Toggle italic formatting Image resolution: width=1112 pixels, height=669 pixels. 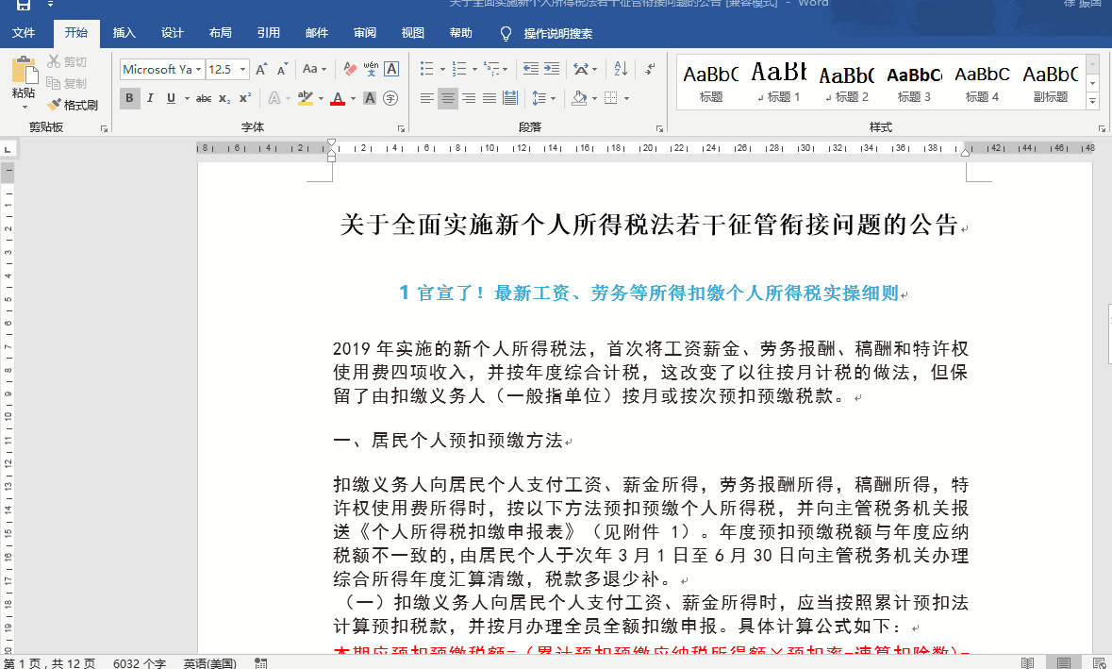tap(150, 97)
